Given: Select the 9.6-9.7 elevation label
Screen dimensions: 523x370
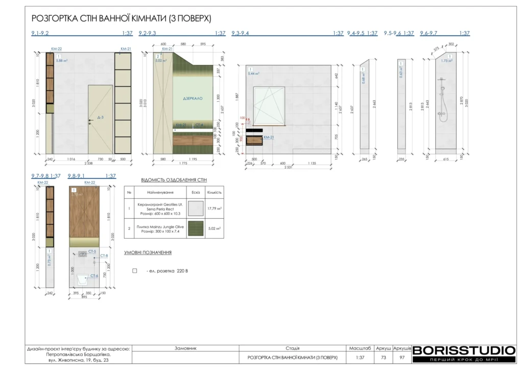Looking at the screenshot, I should pos(429,33).
